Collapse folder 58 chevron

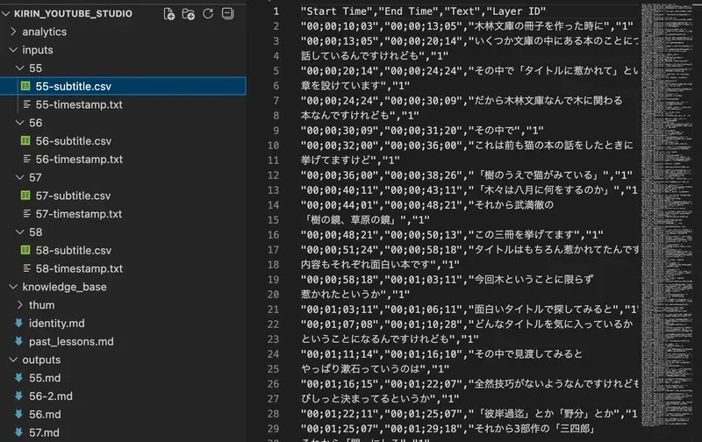pos(19,232)
